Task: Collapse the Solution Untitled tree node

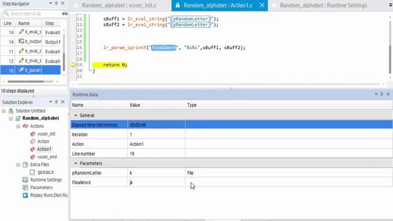Action: click(4, 110)
